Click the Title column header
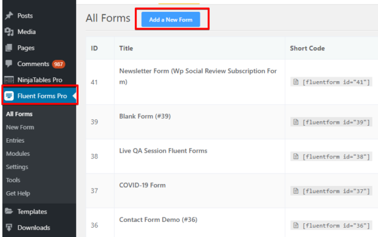The image size is (378, 237). point(126,48)
